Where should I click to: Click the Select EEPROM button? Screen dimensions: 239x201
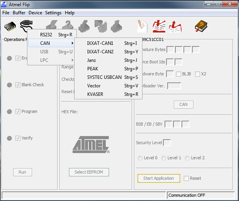tap(89, 172)
